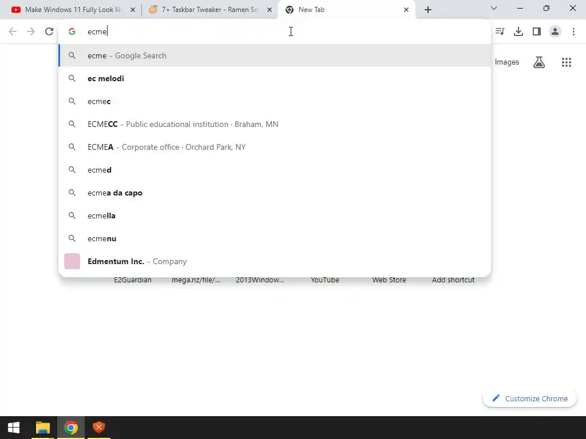Open the downloads icon in Chrome toolbar
This screenshot has height=439, width=586.
(x=518, y=31)
